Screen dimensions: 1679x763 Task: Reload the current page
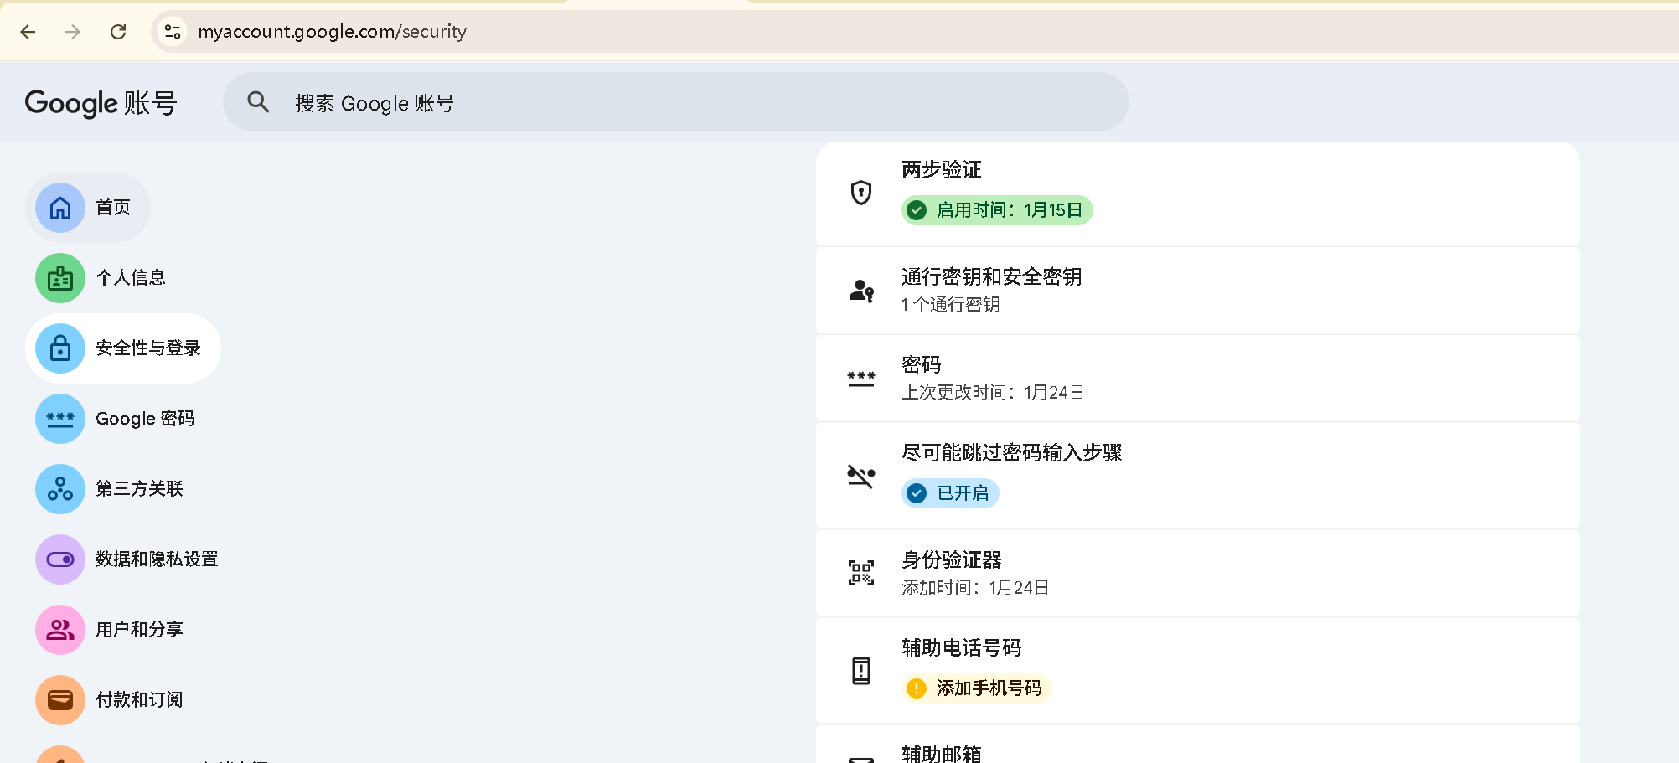tap(118, 32)
